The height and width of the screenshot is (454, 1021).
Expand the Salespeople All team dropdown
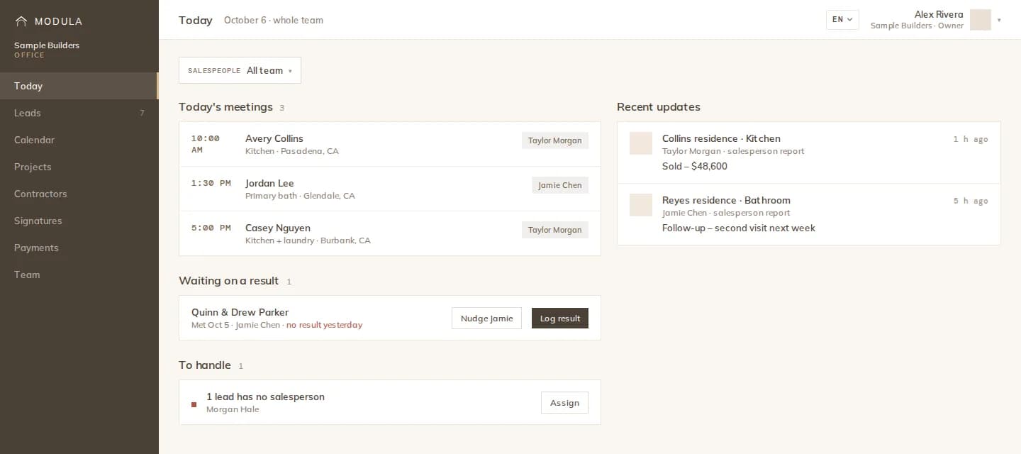coord(240,70)
